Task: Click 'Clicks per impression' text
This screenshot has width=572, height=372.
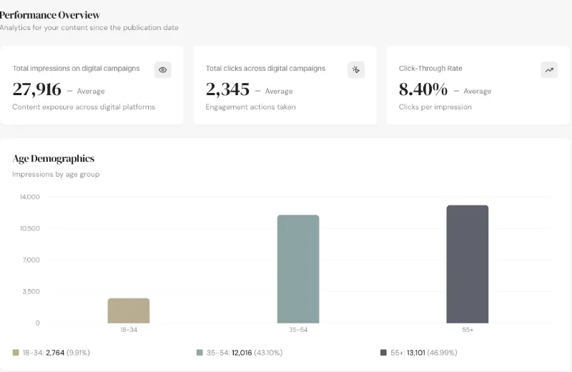Action: pos(435,107)
